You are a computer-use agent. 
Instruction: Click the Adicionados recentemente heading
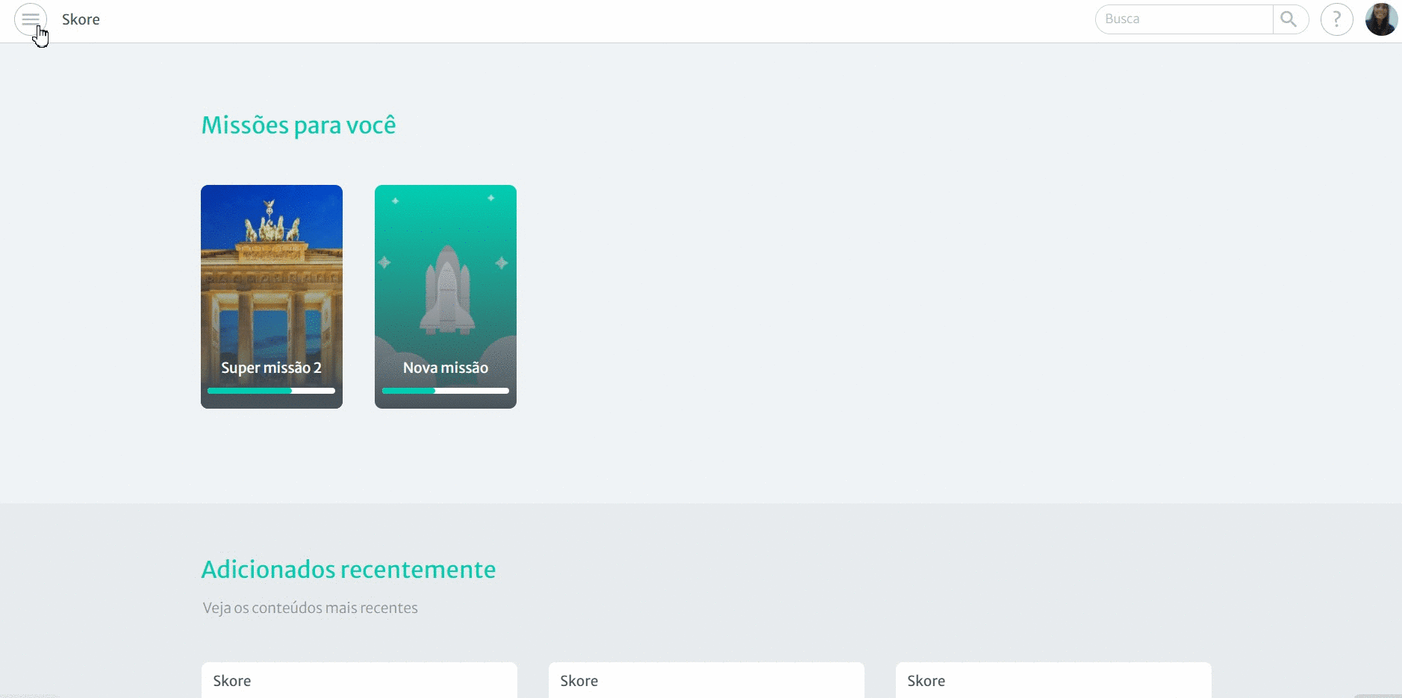349,570
